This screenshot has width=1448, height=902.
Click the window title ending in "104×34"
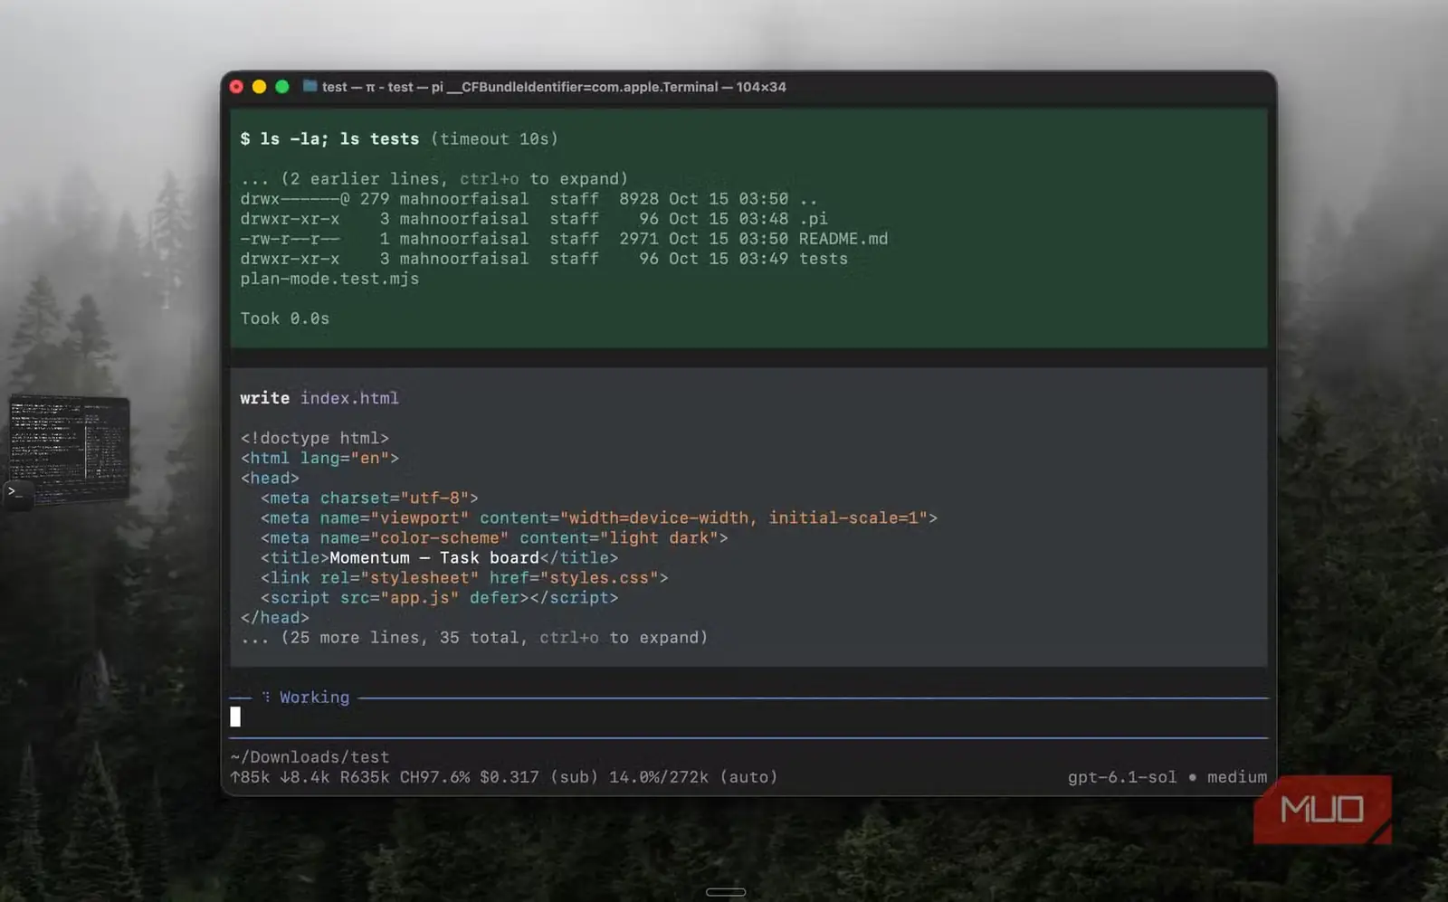[554, 87]
